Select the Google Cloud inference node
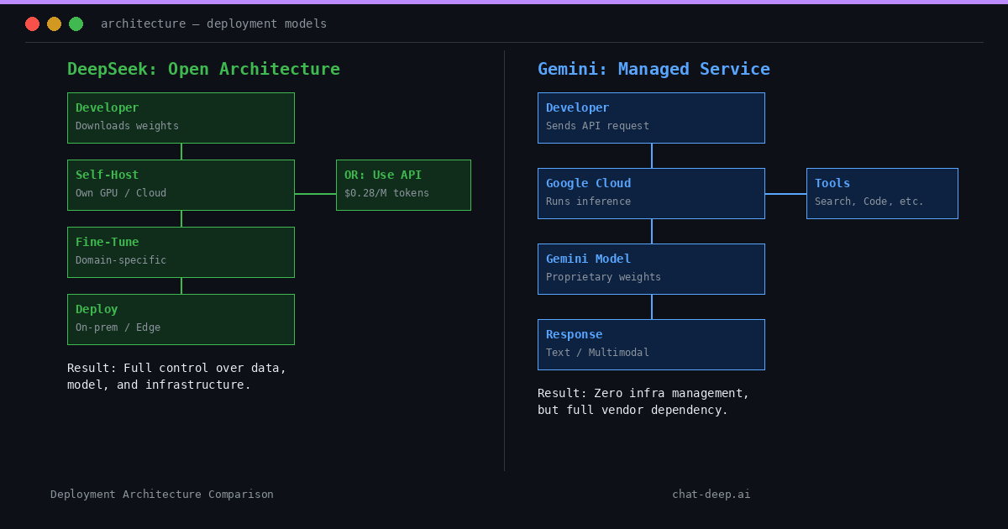The width and height of the screenshot is (1008, 529). point(651,193)
